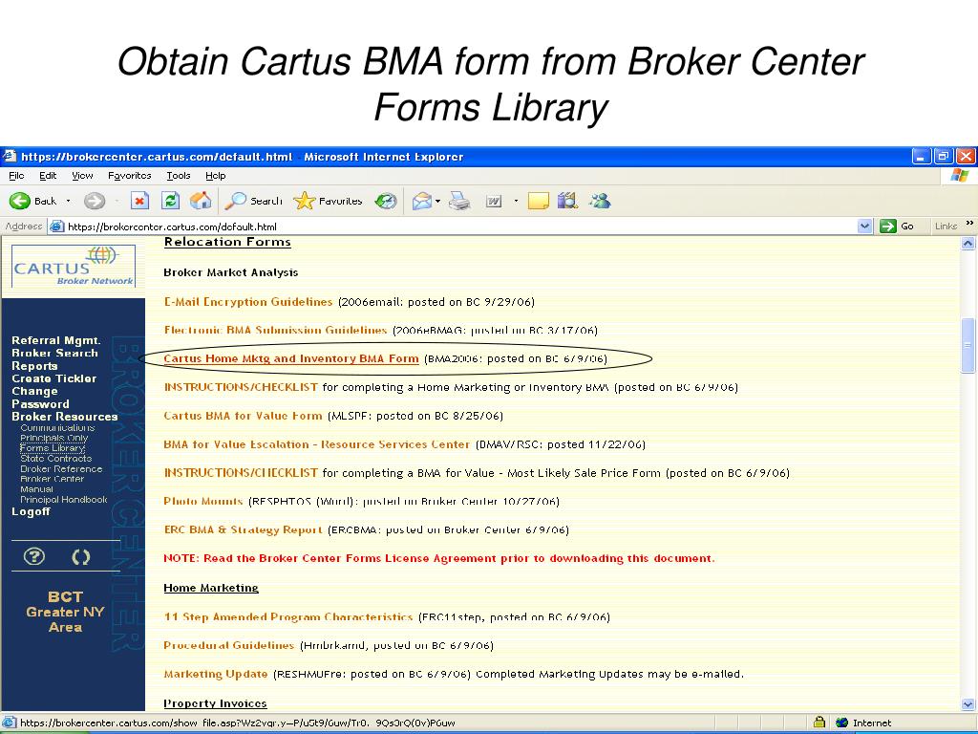Open the Tools menu

179,176
